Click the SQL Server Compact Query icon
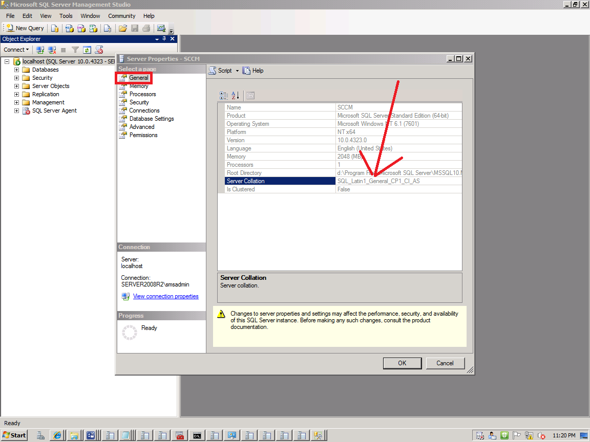The width and height of the screenshot is (590, 442). click(x=108, y=28)
